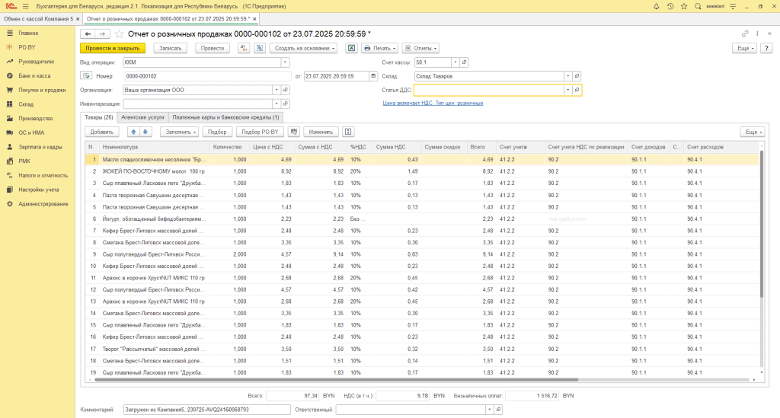Open Заполнить dropdown in table toolbar
The image size is (780, 418).
click(180, 132)
